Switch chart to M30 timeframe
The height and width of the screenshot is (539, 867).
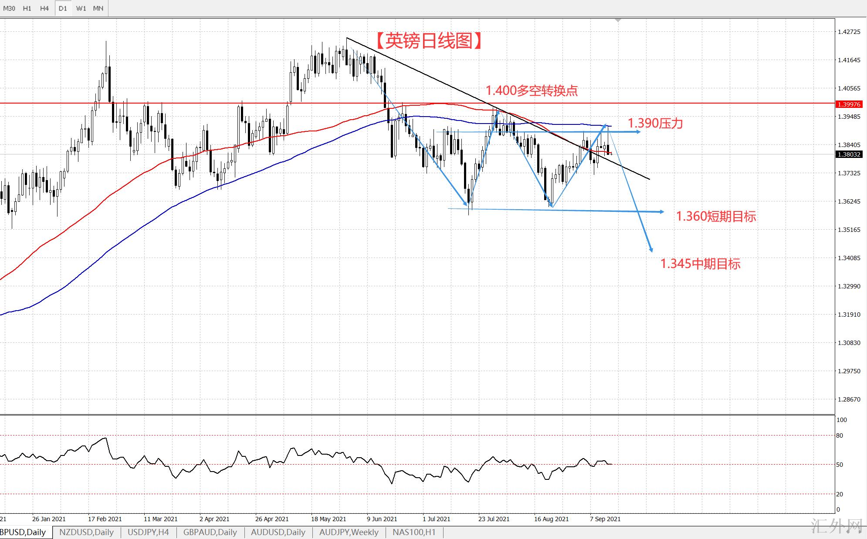(x=9, y=8)
